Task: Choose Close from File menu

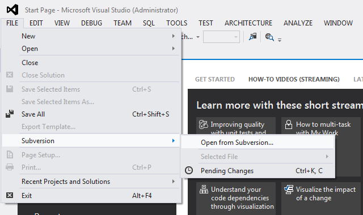Action: point(91,63)
